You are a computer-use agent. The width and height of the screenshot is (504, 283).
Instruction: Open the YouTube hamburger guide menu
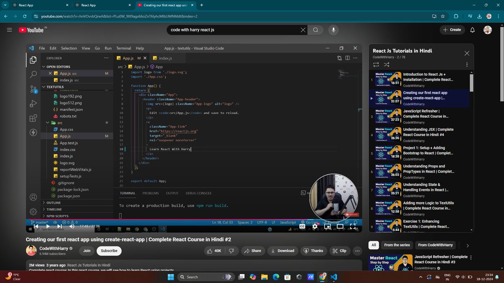point(9,30)
